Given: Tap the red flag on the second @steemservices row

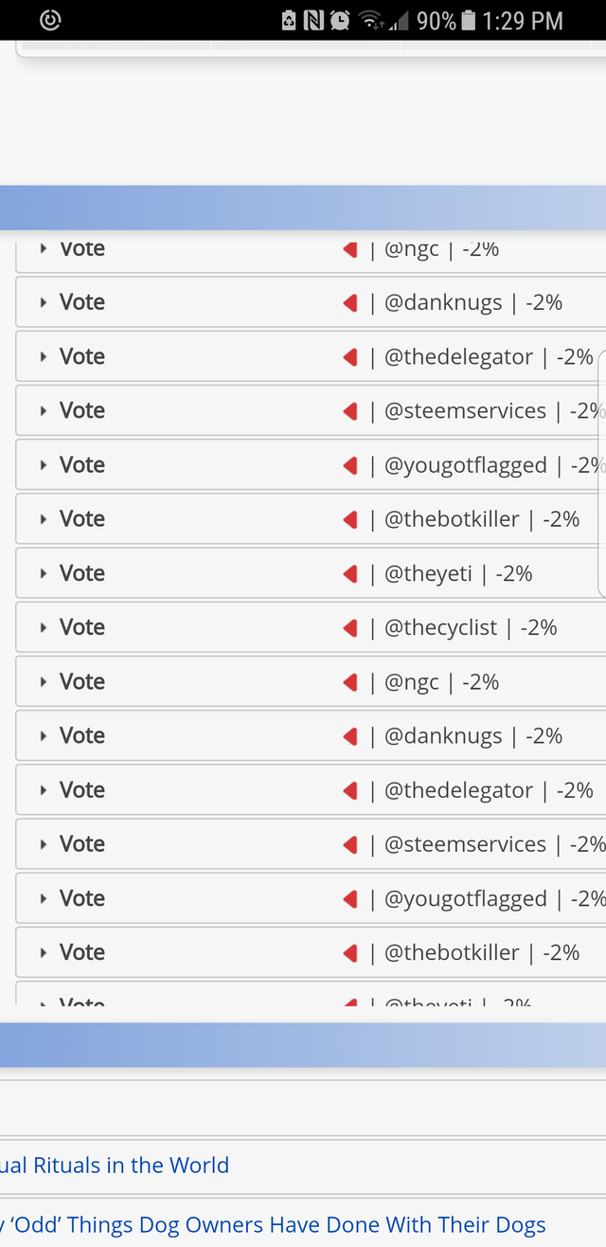Looking at the screenshot, I should [350, 844].
